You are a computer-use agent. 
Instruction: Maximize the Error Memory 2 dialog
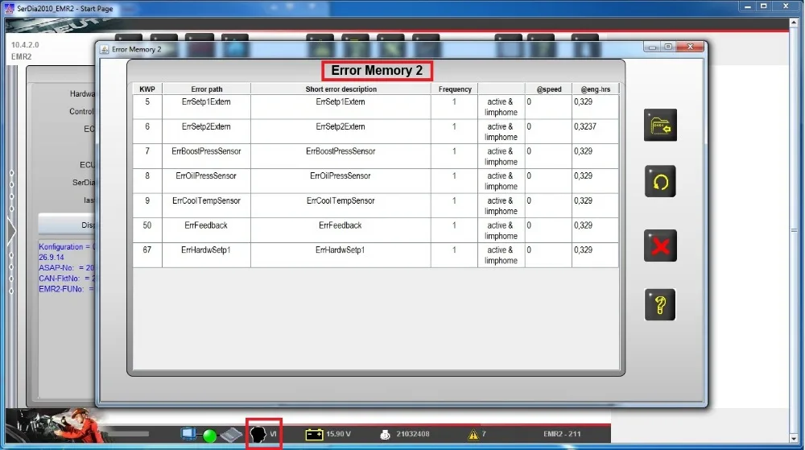(668, 47)
